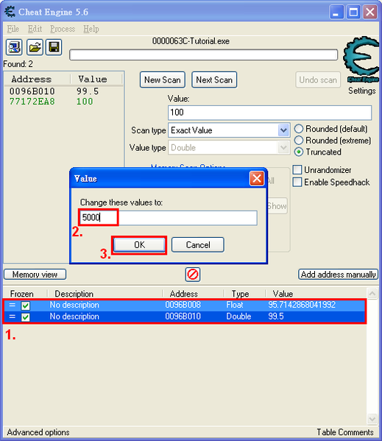Viewport: 382px width, 441px height.
Task: Select Rounded (default) radio button
Action: click(x=299, y=129)
